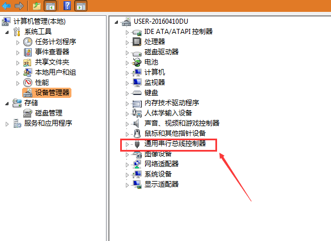Collapse the USER-20160410DU root node

[116, 22]
